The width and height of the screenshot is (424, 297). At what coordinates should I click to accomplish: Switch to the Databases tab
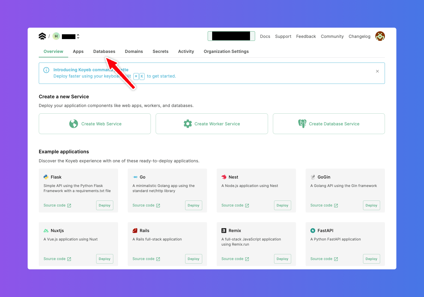click(104, 51)
